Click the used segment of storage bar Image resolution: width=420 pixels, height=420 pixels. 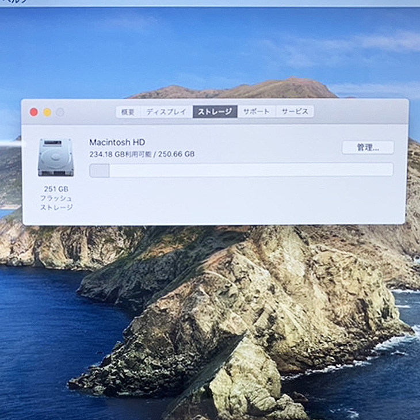100,170
